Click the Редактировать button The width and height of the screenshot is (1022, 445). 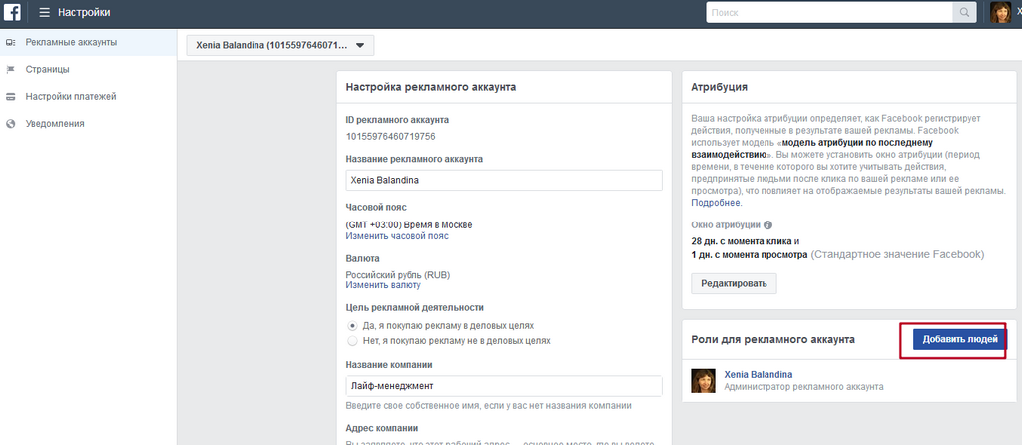pyautogui.click(x=734, y=283)
